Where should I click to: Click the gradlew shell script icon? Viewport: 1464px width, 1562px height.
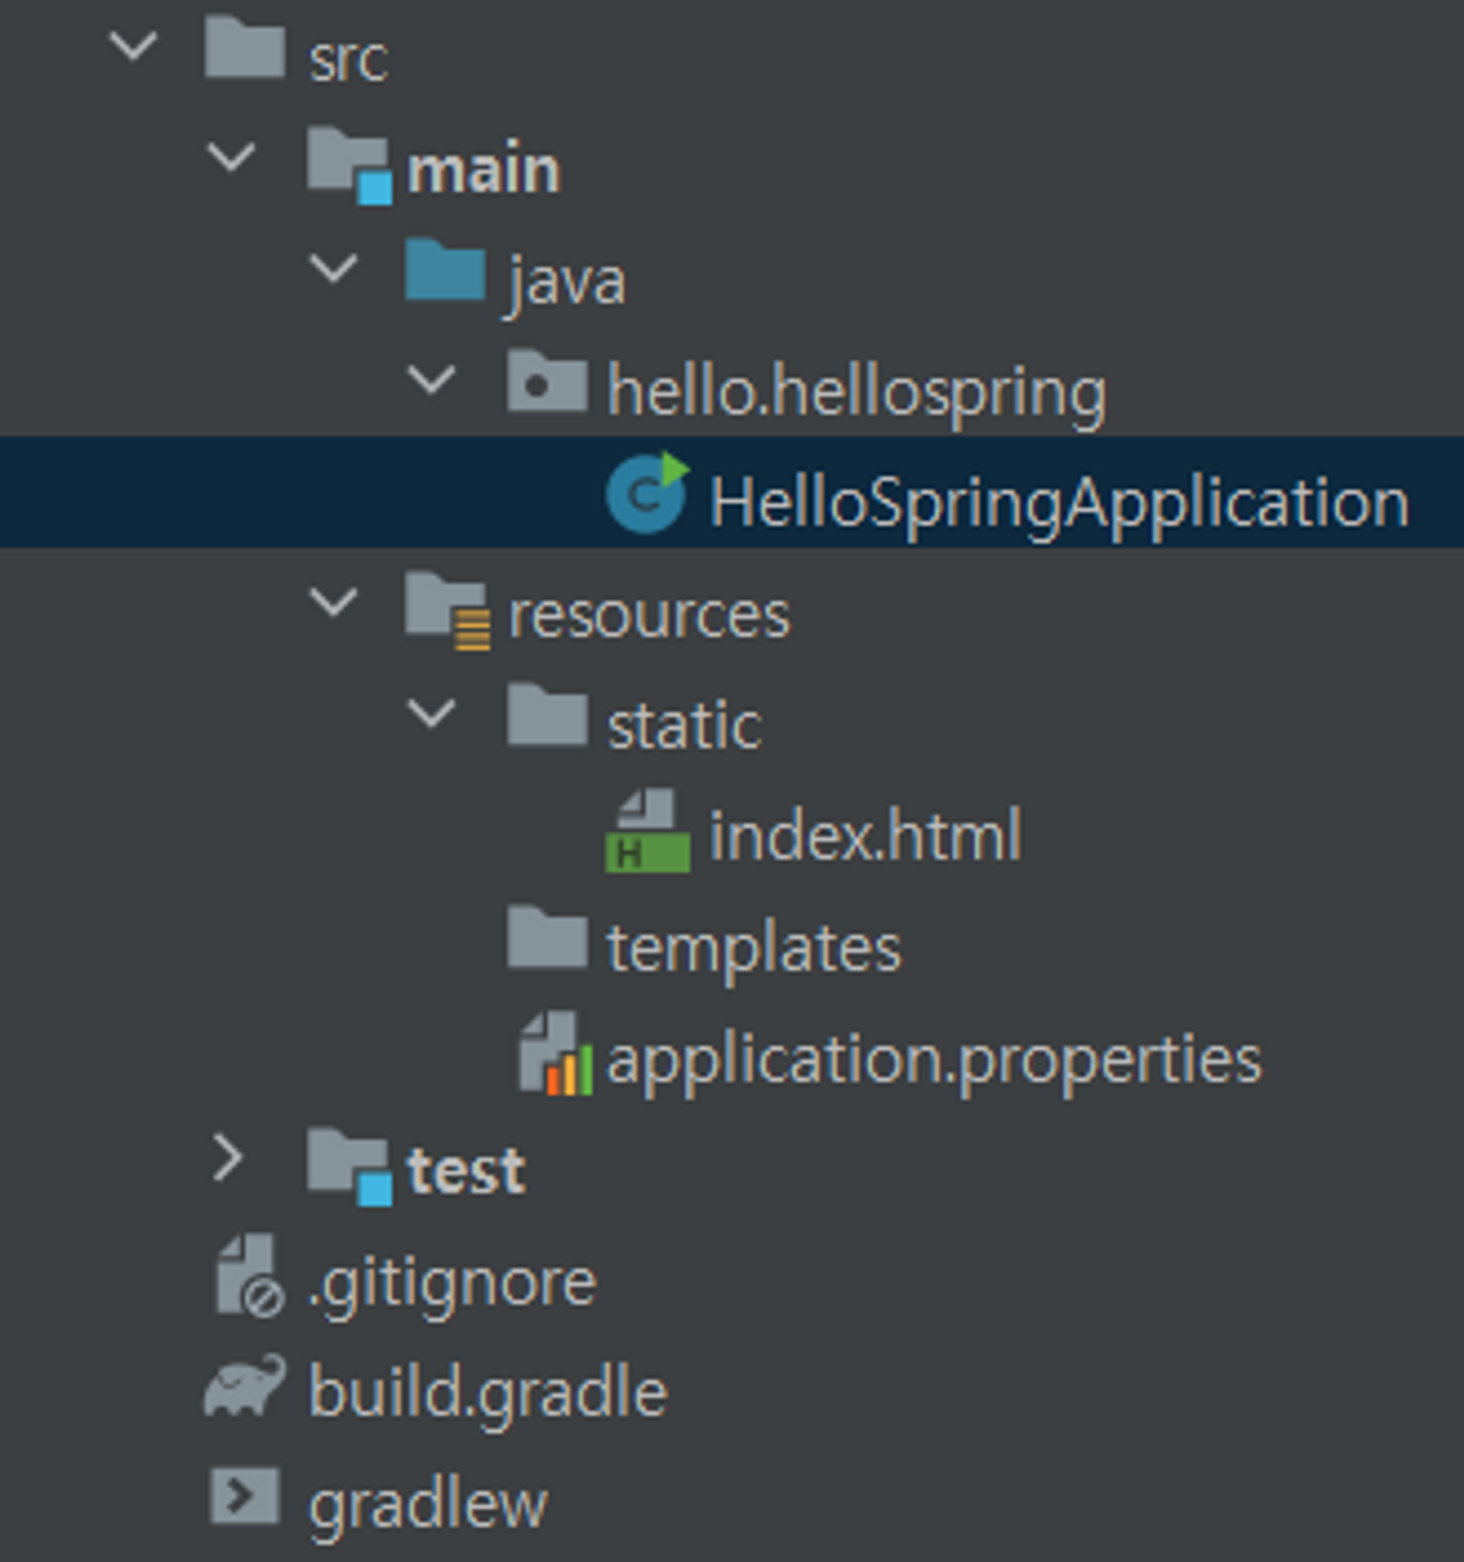(244, 1496)
